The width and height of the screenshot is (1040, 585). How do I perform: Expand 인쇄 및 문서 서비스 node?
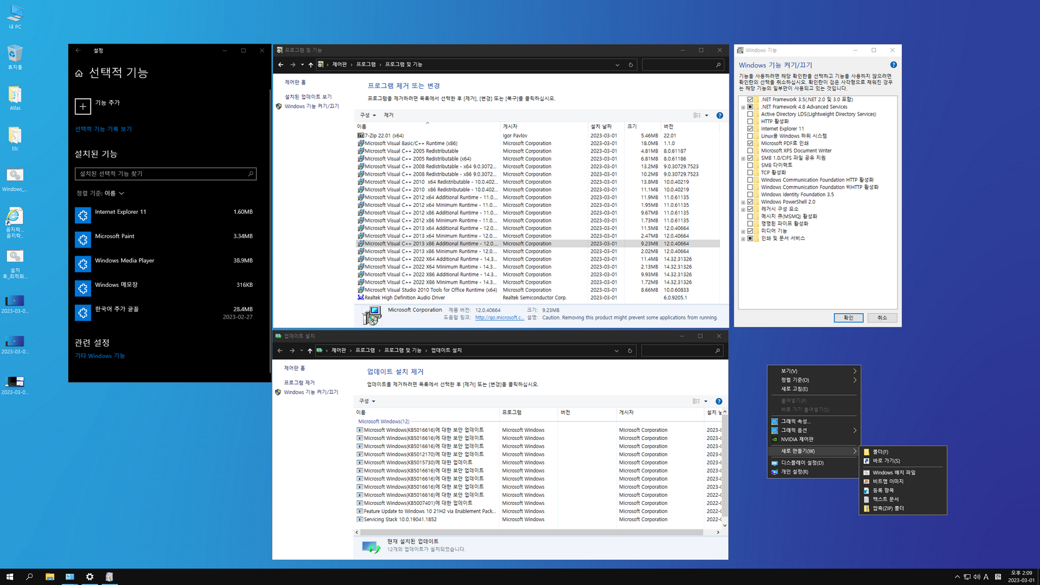tap(743, 239)
